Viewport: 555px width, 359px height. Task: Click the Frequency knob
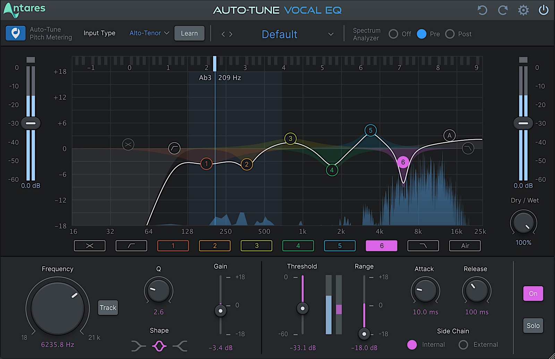58,308
